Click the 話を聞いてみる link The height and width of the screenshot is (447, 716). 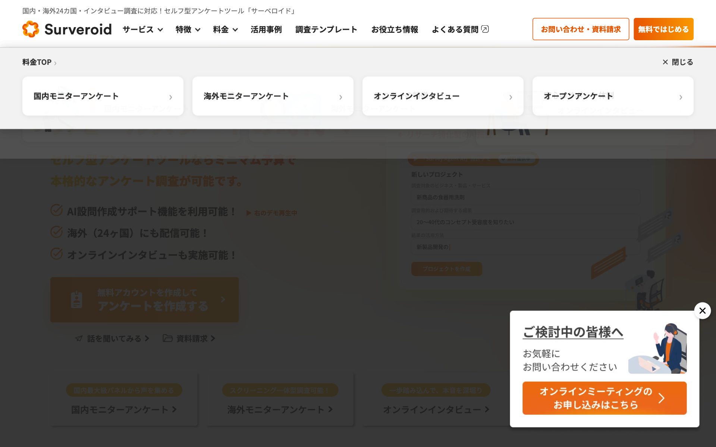(112, 338)
